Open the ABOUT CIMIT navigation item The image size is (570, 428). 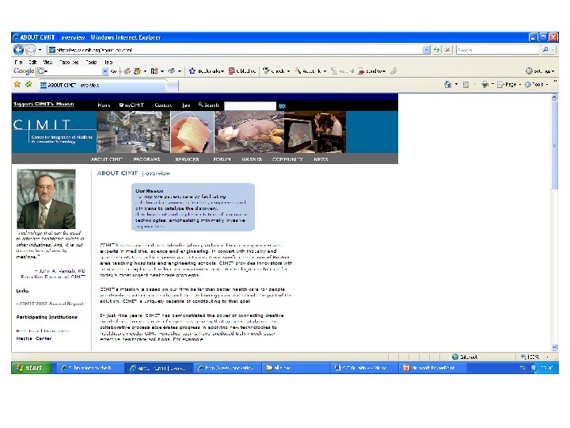(x=107, y=159)
